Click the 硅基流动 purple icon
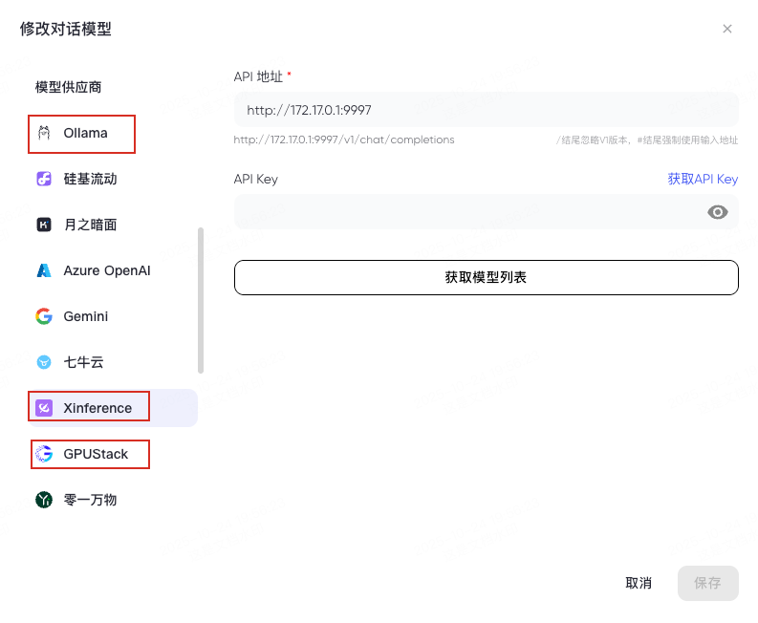The height and width of the screenshot is (623, 758). pos(44,179)
